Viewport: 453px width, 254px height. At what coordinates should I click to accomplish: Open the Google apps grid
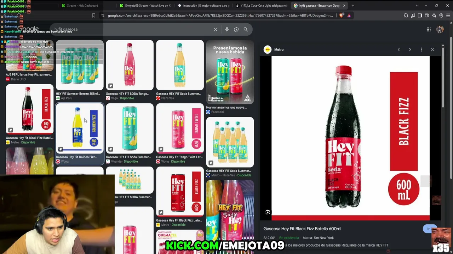pos(429,30)
